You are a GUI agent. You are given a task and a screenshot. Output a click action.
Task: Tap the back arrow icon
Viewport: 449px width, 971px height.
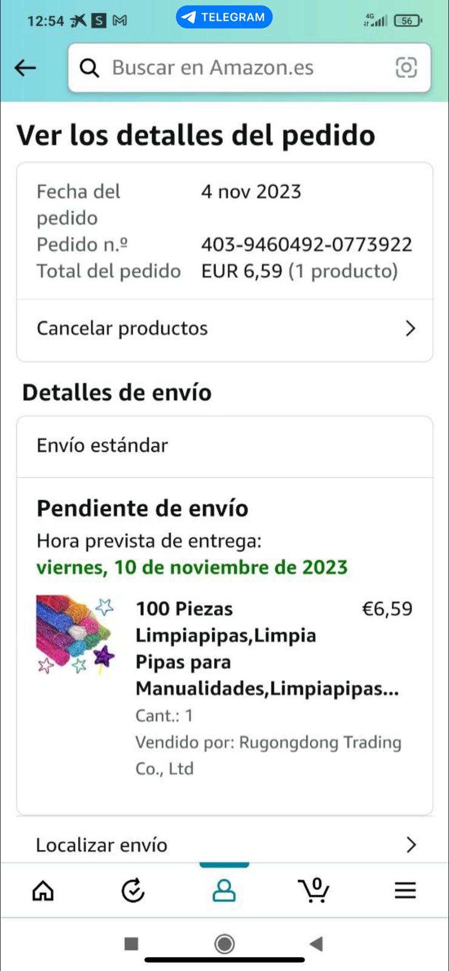tap(25, 68)
